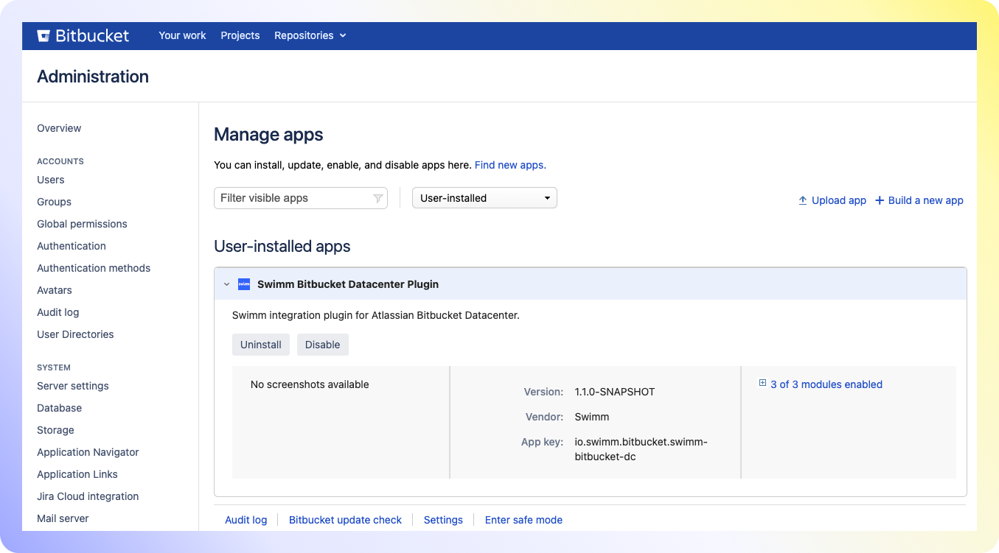999x553 pixels.
Task: Click the Swimm plugin icon
Action: [x=244, y=284]
